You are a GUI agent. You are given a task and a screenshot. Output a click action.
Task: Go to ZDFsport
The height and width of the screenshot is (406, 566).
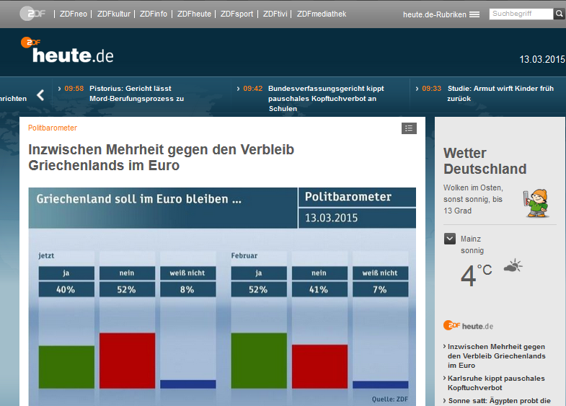point(236,14)
